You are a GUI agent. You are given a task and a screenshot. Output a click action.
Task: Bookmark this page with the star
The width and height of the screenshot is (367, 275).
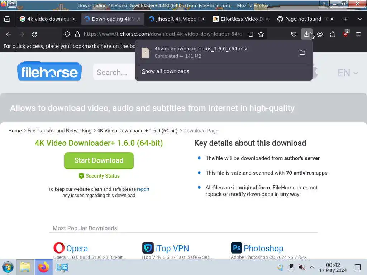click(261, 34)
